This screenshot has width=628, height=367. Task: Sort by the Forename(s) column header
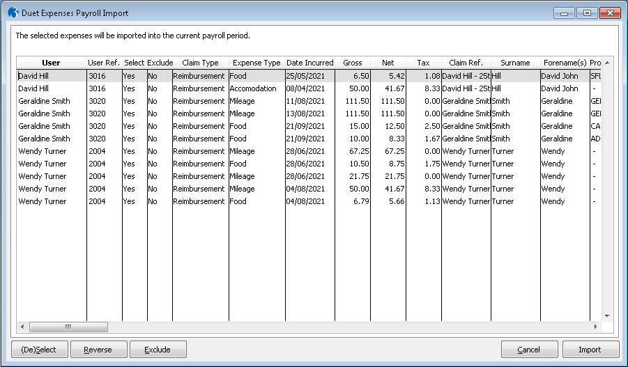pyautogui.click(x=565, y=63)
